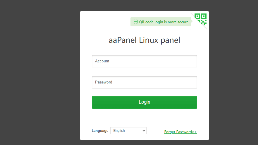Screen dimensions: 258x145
Task: Click the word 'secure' in QR tooltip
Action: [183, 22]
